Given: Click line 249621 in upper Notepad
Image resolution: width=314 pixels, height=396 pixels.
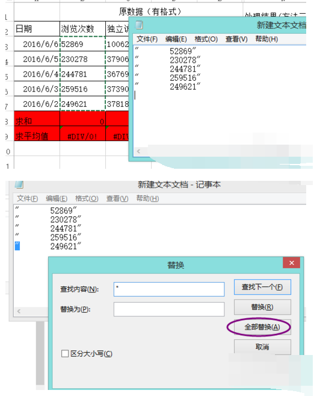Looking at the screenshot, I should [x=185, y=87].
